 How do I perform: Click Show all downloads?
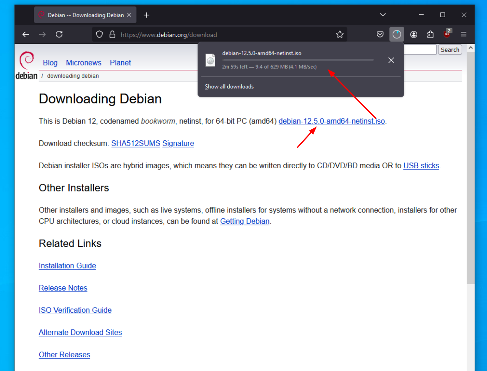[229, 87]
